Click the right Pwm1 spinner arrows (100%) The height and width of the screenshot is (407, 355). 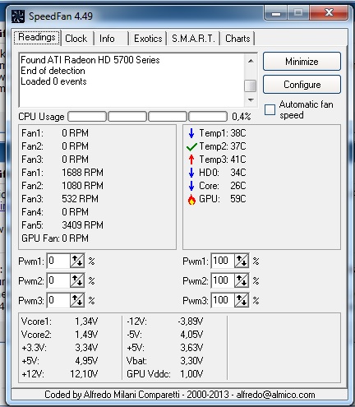[x=242, y=261]
